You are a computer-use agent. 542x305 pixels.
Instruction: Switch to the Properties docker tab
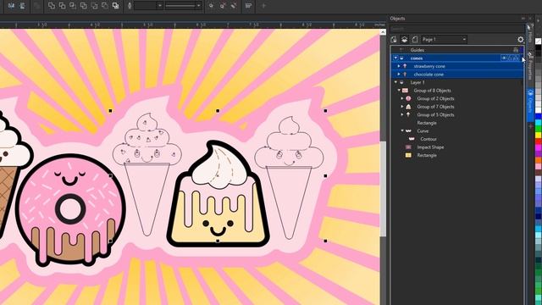point(530,66)
